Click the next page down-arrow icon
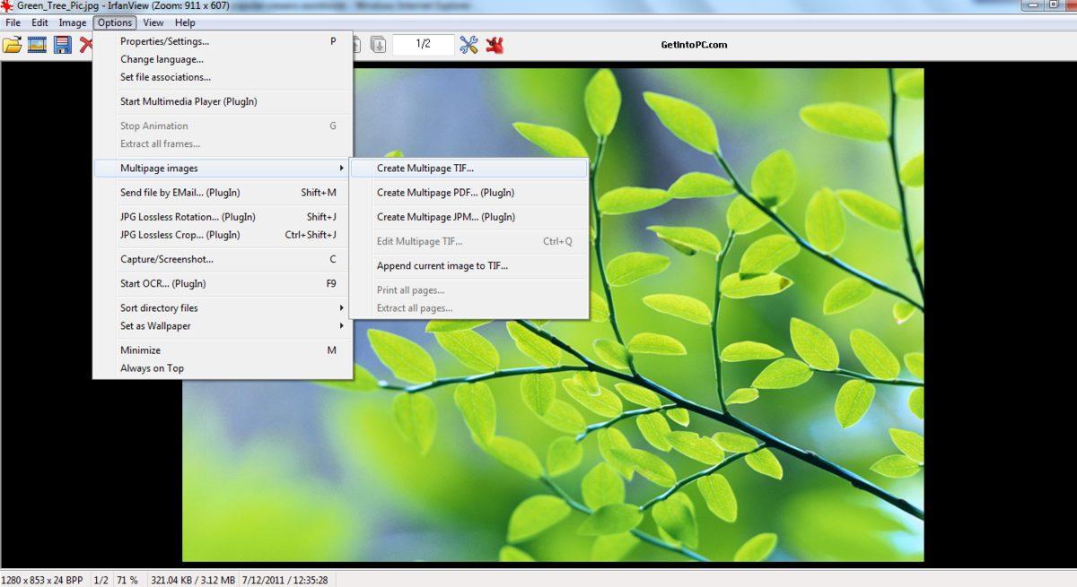 378,45
